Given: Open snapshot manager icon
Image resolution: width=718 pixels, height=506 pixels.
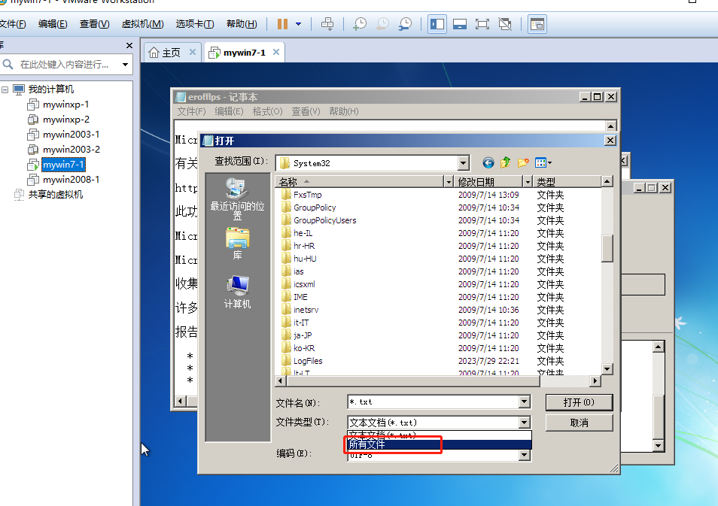Looking at the screenshot, I should point(405,24).
